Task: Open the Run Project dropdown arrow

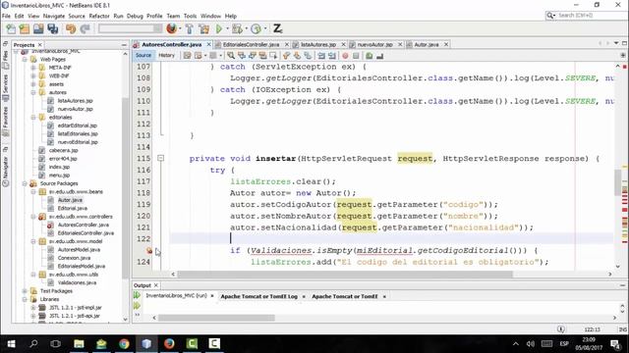Action: 227,28
